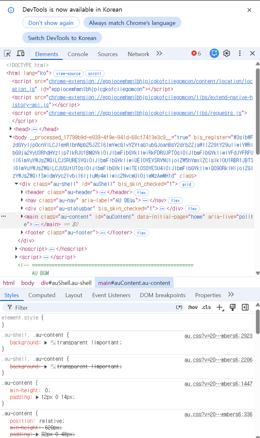
Task: Open the struck-through transparent color swatch
Action: point(53,366)
